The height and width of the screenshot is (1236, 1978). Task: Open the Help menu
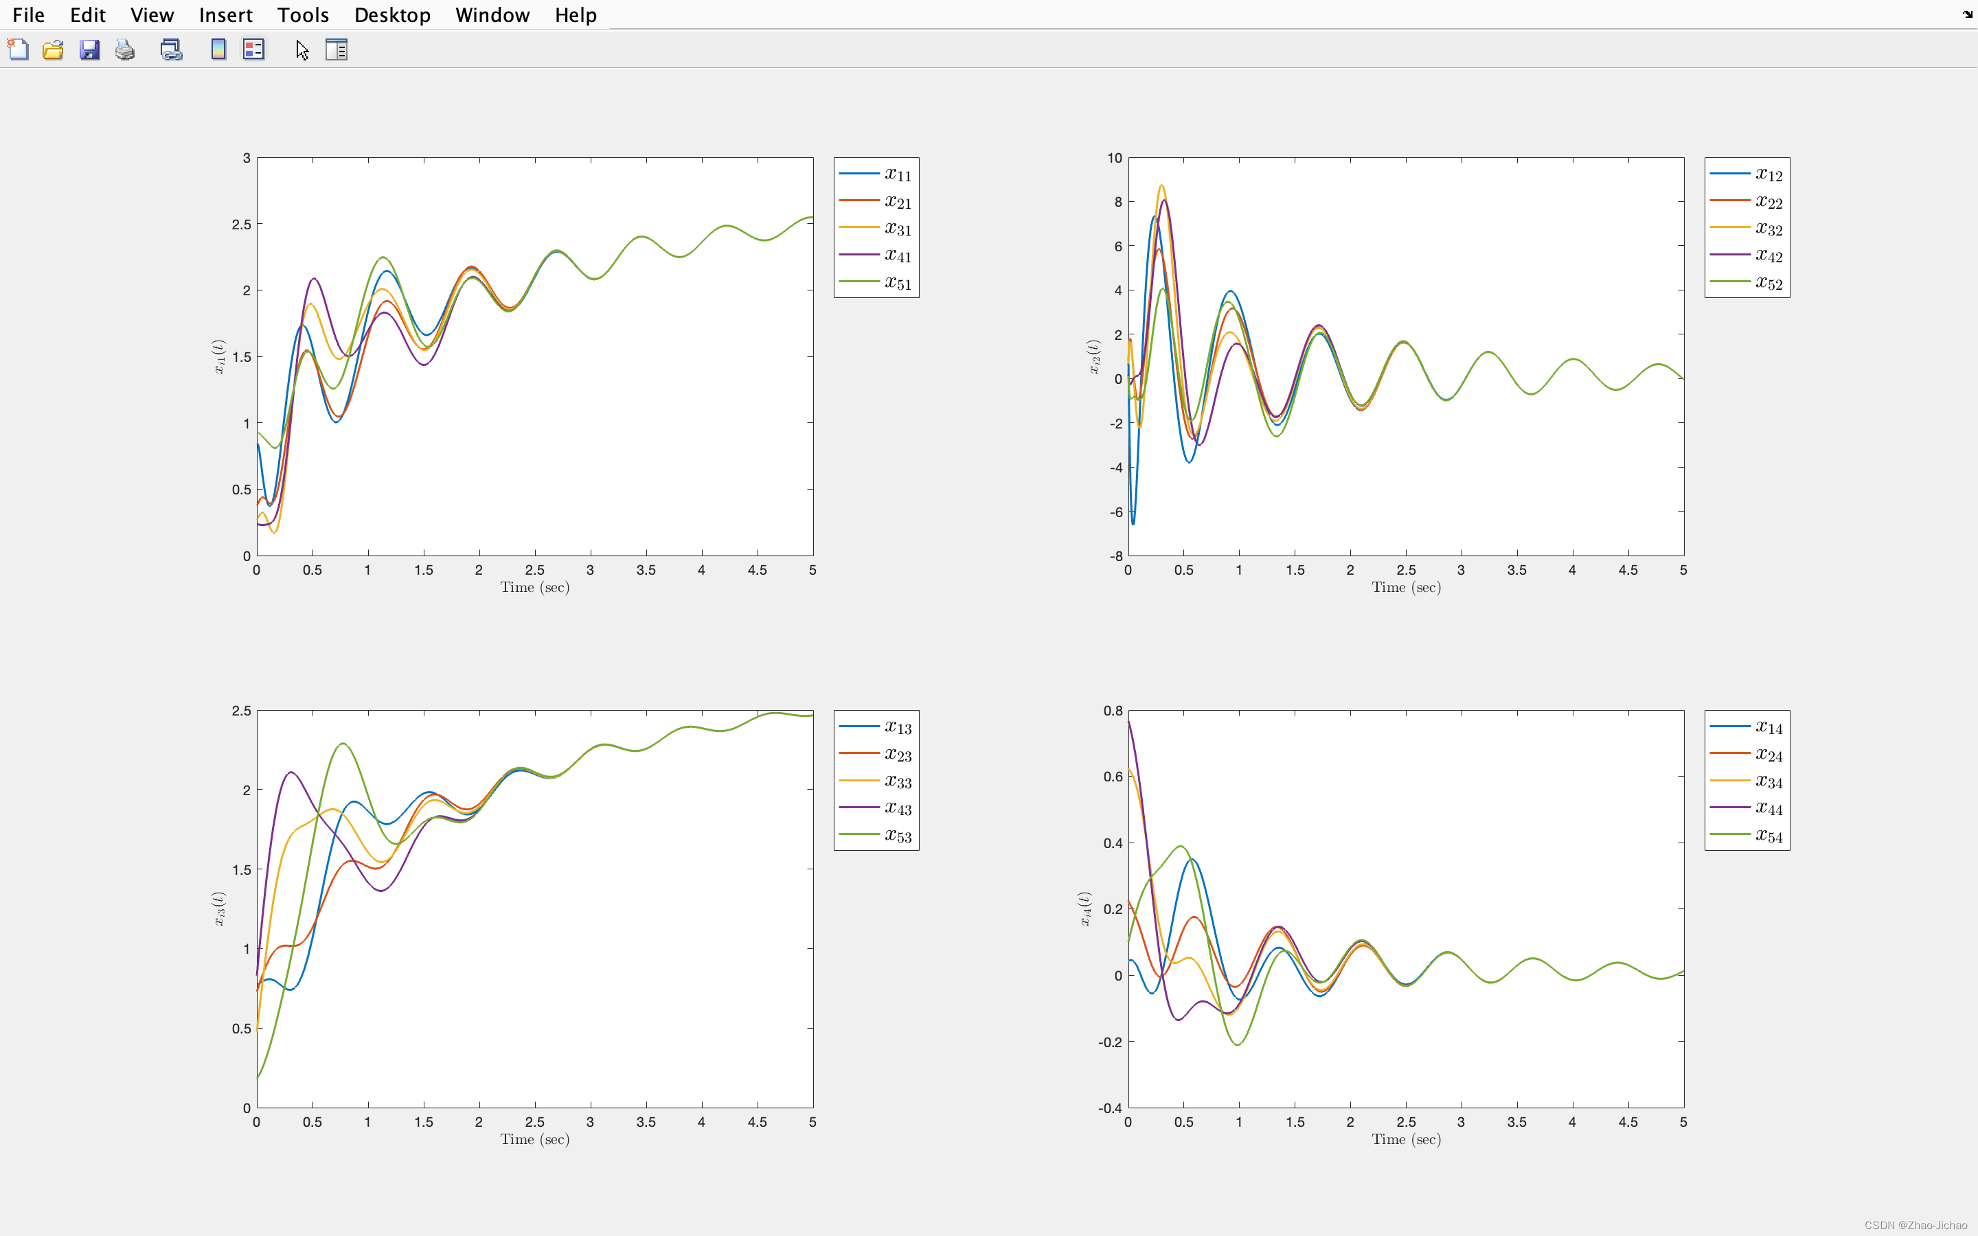576,14
